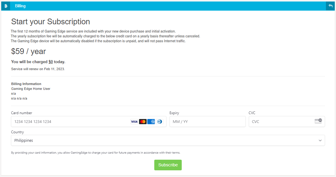The image size is (336, 177).
Task: Click the back arrow icon in header
Action: 331,6
